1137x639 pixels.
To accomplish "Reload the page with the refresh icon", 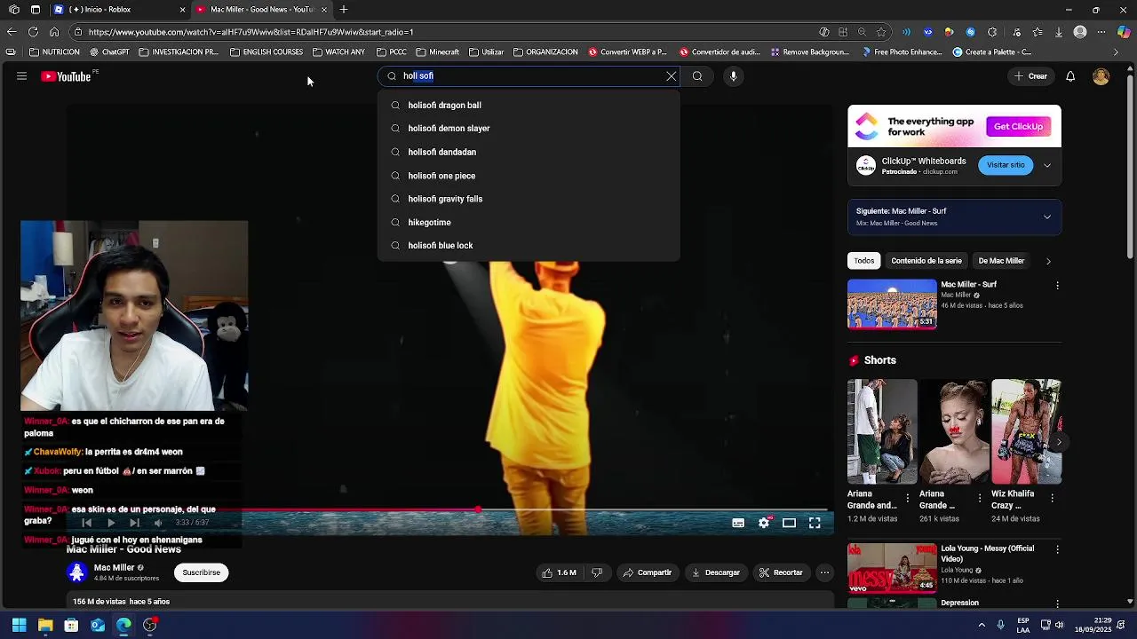I will pyautogui.click(x=33, y=32).
